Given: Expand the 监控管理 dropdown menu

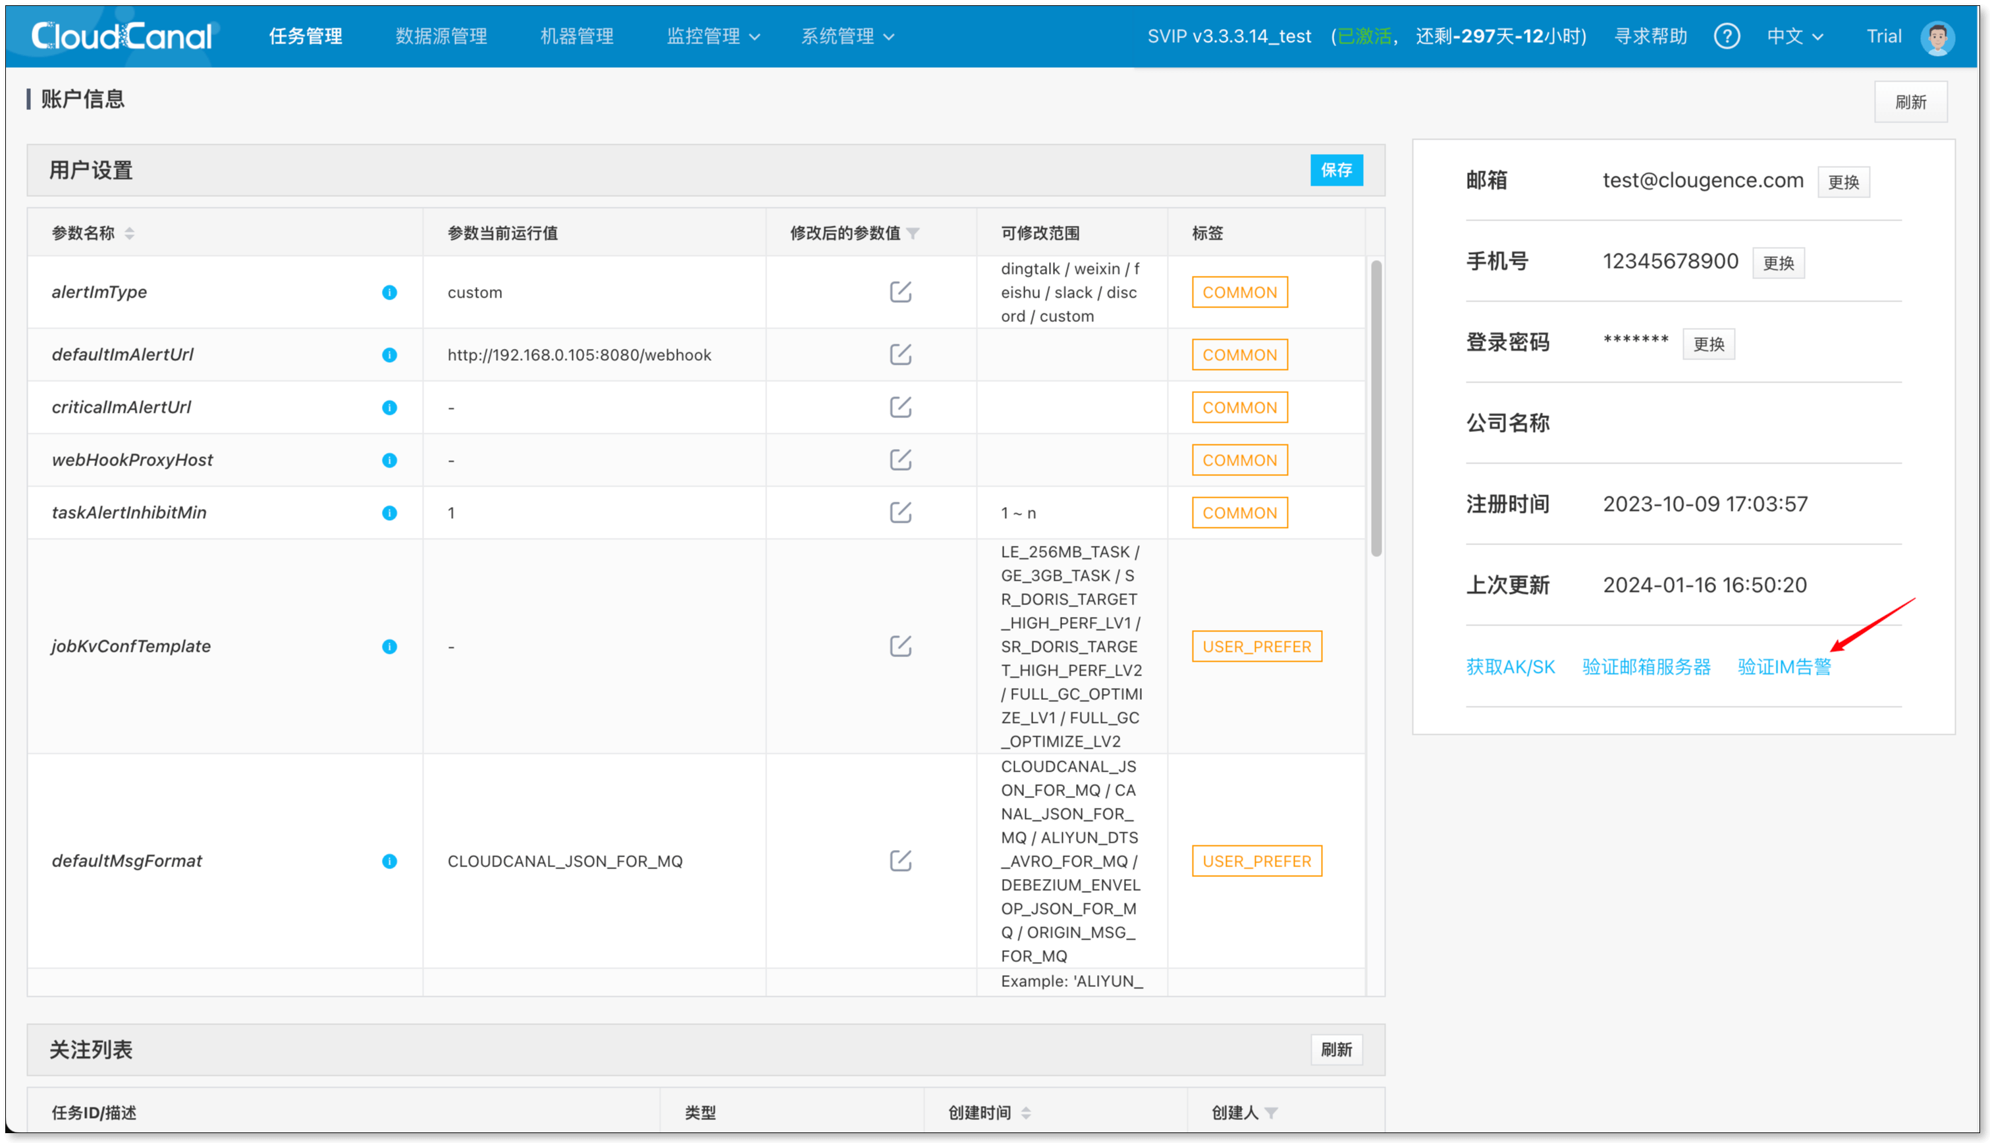Looking at the screenshot, I should 713,36.
